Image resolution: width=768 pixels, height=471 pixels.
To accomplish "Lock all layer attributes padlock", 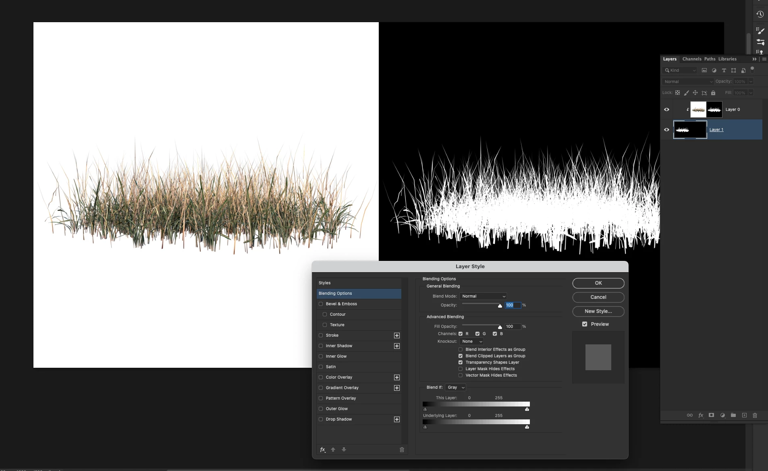I will tap(713, 93).
